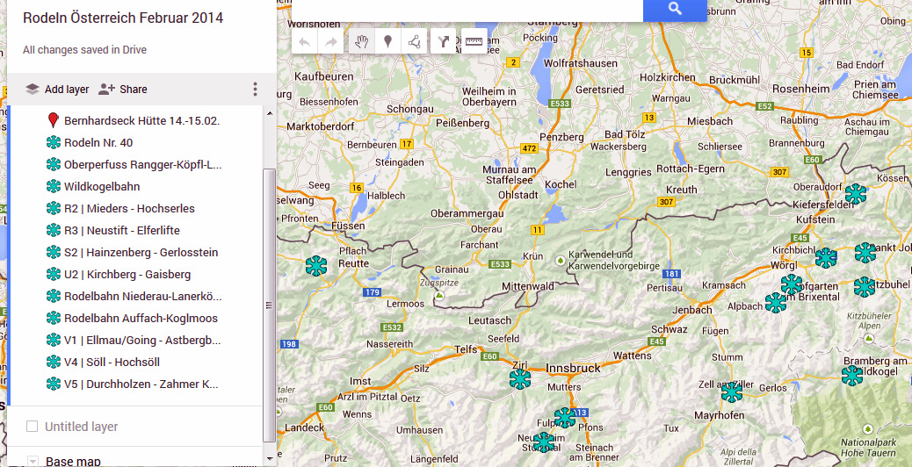Select Oberperfuss Rangger-Köpfl entry
Screen dimensions: 912x467
pyautogui.click(x=143, y=164)
